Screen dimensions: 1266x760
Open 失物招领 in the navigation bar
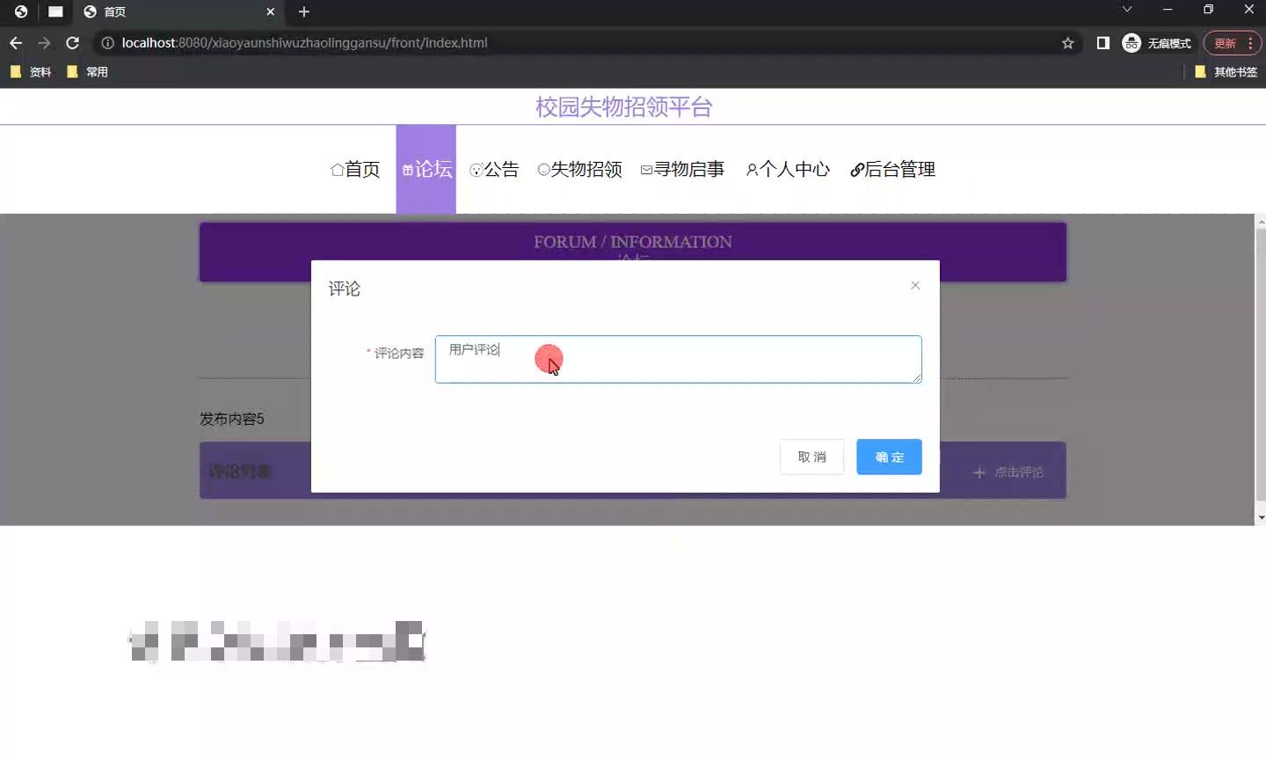point(579,169)
